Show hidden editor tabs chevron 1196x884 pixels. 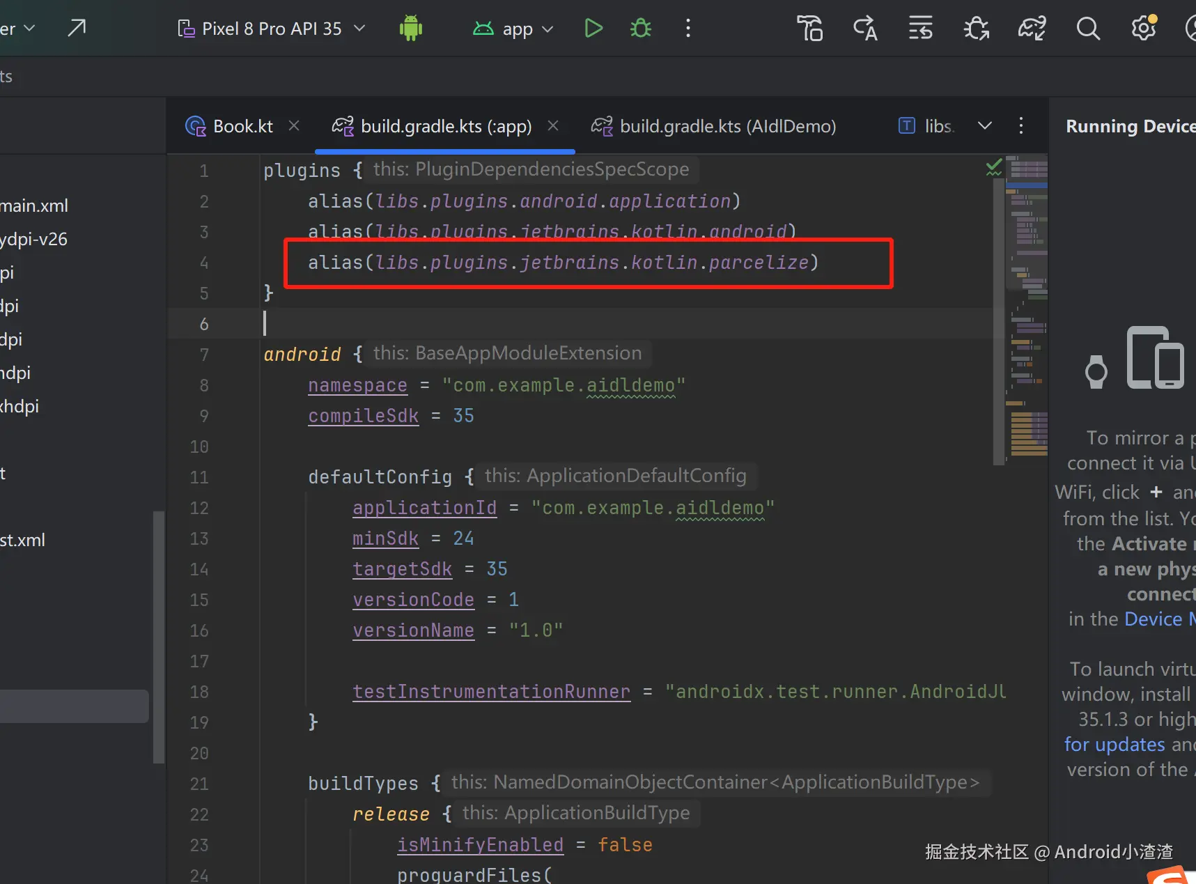(x=985, y=125)
